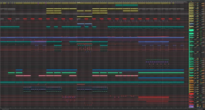Select the short blue clip near the arrangement start
This screenshot has height=110, width=205.
[19, 70]
